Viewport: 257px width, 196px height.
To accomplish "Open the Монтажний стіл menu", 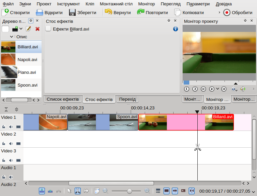I will coord(116,4).
